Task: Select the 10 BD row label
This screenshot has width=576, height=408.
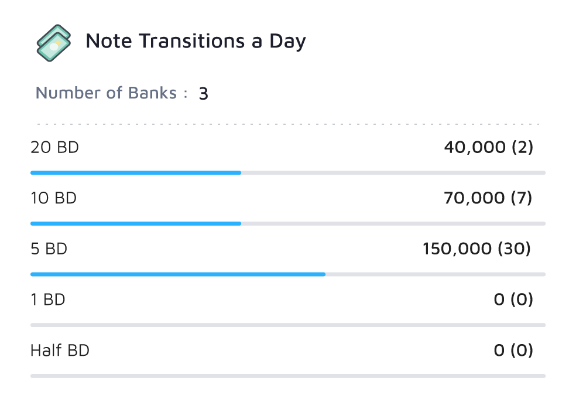Action: [53, 198]
